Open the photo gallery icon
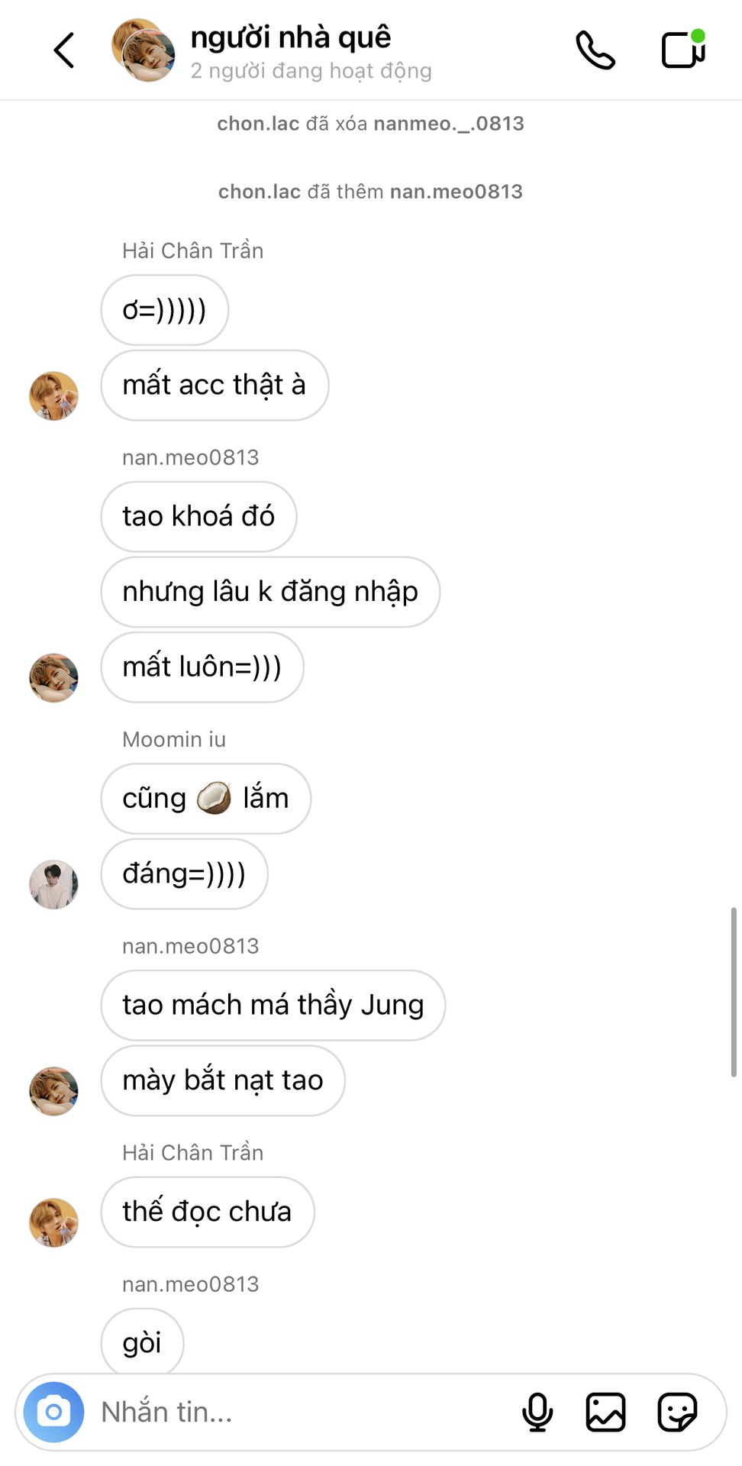 [x=606, y=1412]
